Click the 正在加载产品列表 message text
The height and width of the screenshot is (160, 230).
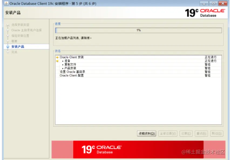[73, 38]
